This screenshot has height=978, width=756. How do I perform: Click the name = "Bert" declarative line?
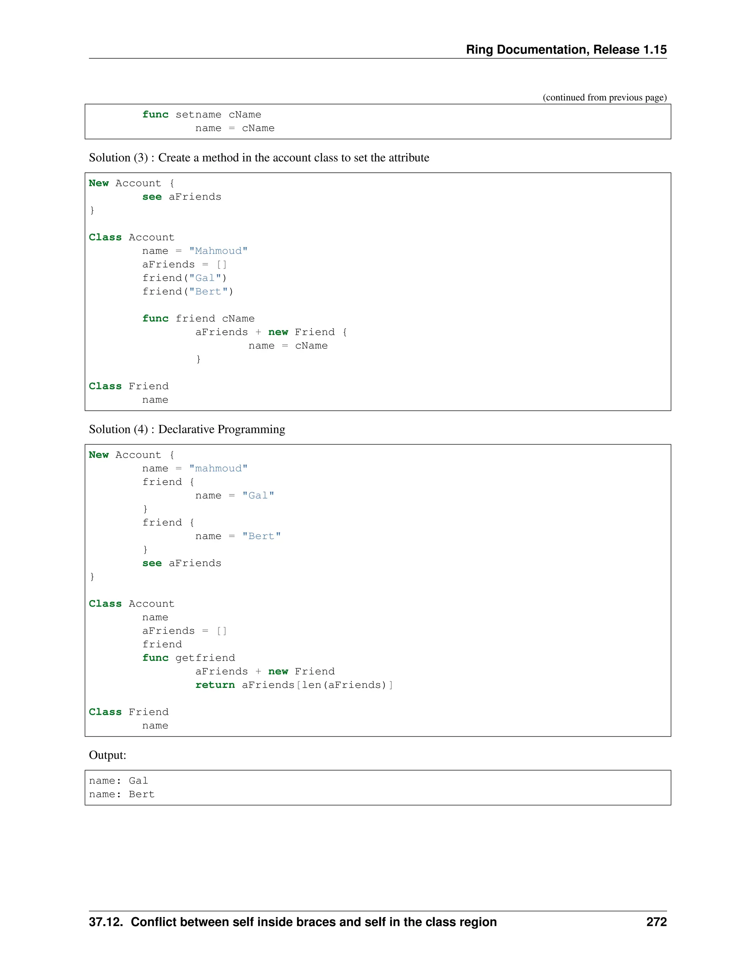click(237, 536)
